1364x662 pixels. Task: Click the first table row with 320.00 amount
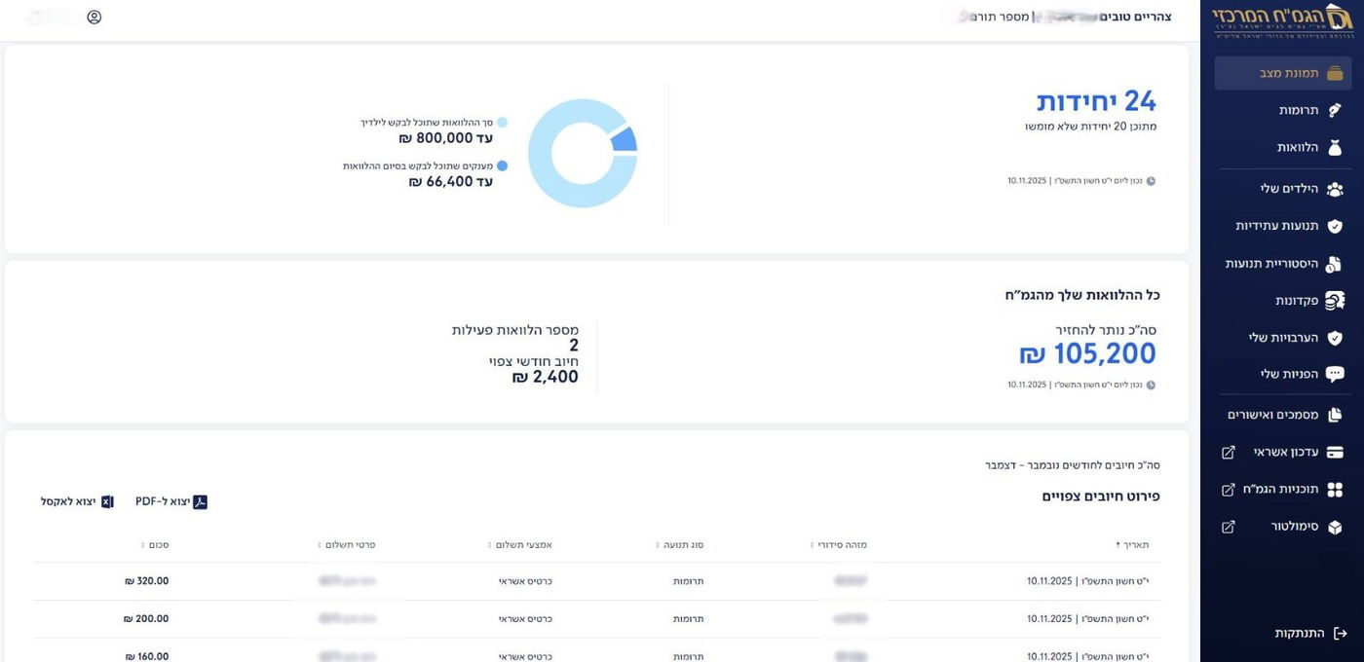[x=596, y=581]
